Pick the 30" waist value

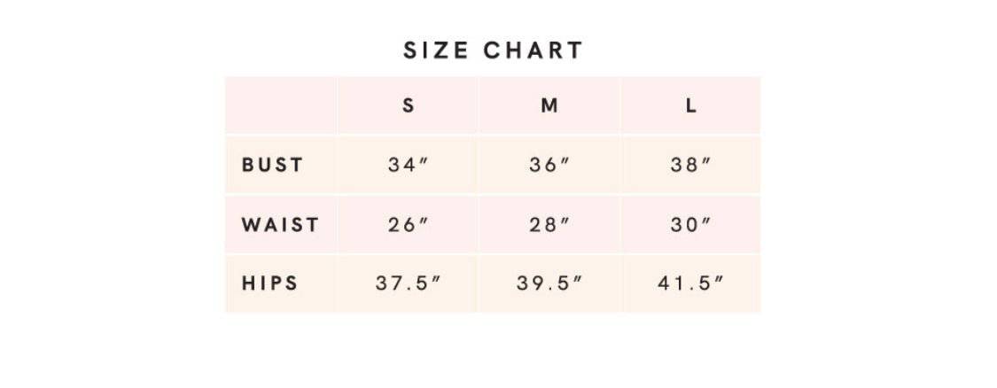(691, 224)
